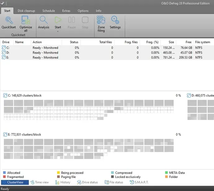Switch to Drive status tab
214x191 pixels.
click(x=87, y=182)
